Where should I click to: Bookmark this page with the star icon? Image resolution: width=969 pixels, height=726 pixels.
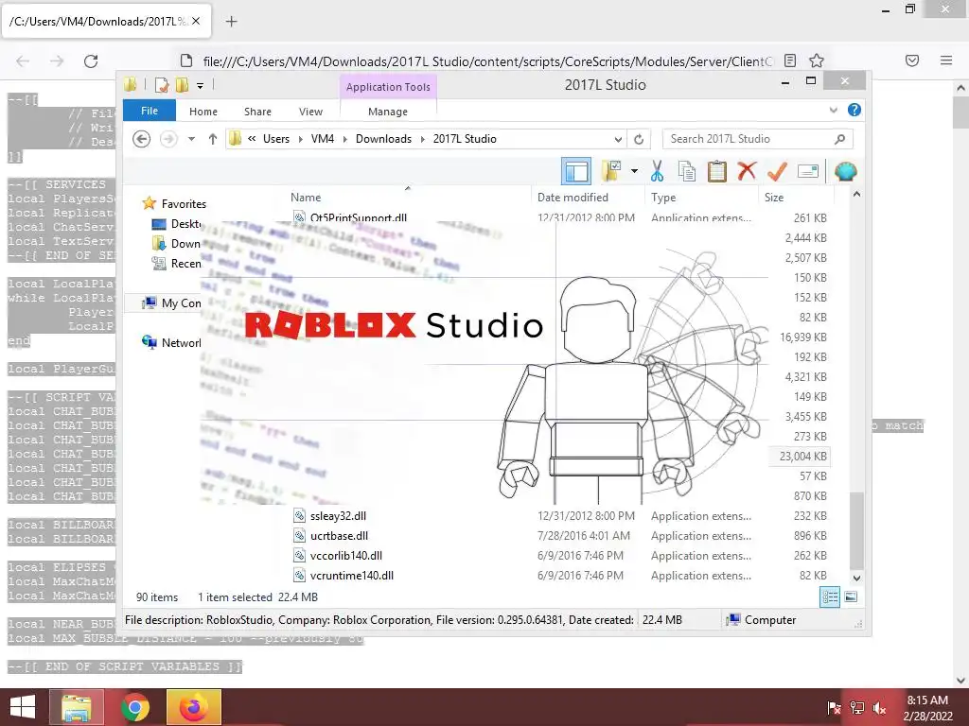817,60
